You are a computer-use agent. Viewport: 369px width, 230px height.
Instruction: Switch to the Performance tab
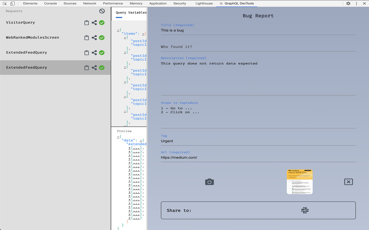(113, 3)
